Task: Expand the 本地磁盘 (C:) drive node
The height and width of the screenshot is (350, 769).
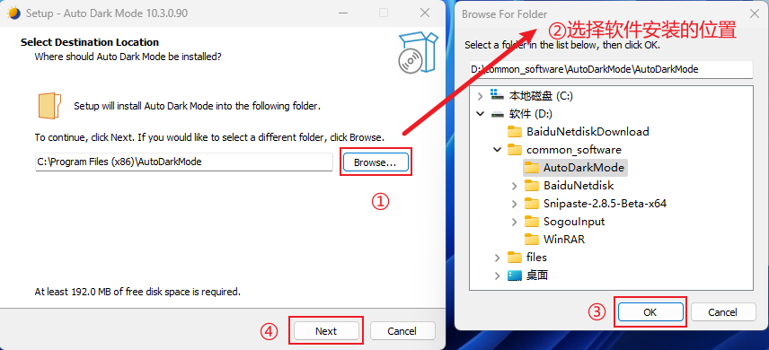Action: (x=480, y=96)
